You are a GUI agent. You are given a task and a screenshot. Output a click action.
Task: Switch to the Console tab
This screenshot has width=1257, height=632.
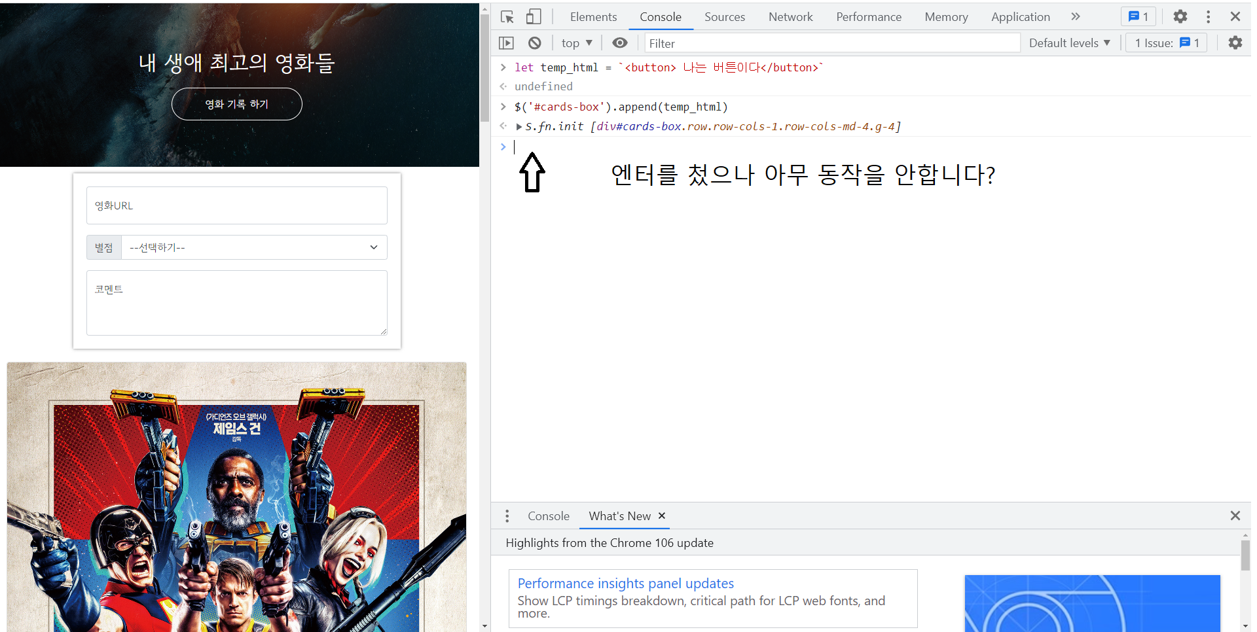[x=661, y=17]
